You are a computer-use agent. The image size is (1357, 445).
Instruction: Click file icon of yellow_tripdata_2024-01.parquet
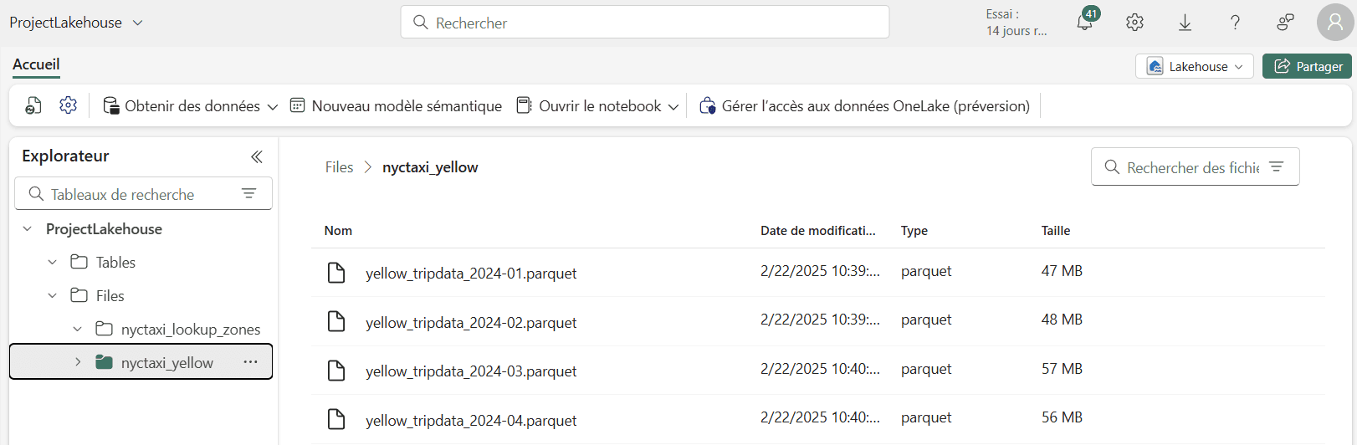336,273
